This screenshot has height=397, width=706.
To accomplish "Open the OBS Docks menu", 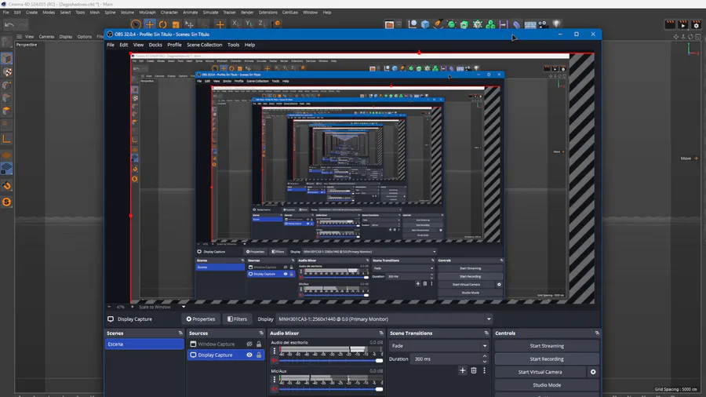I will coord(155,45).
